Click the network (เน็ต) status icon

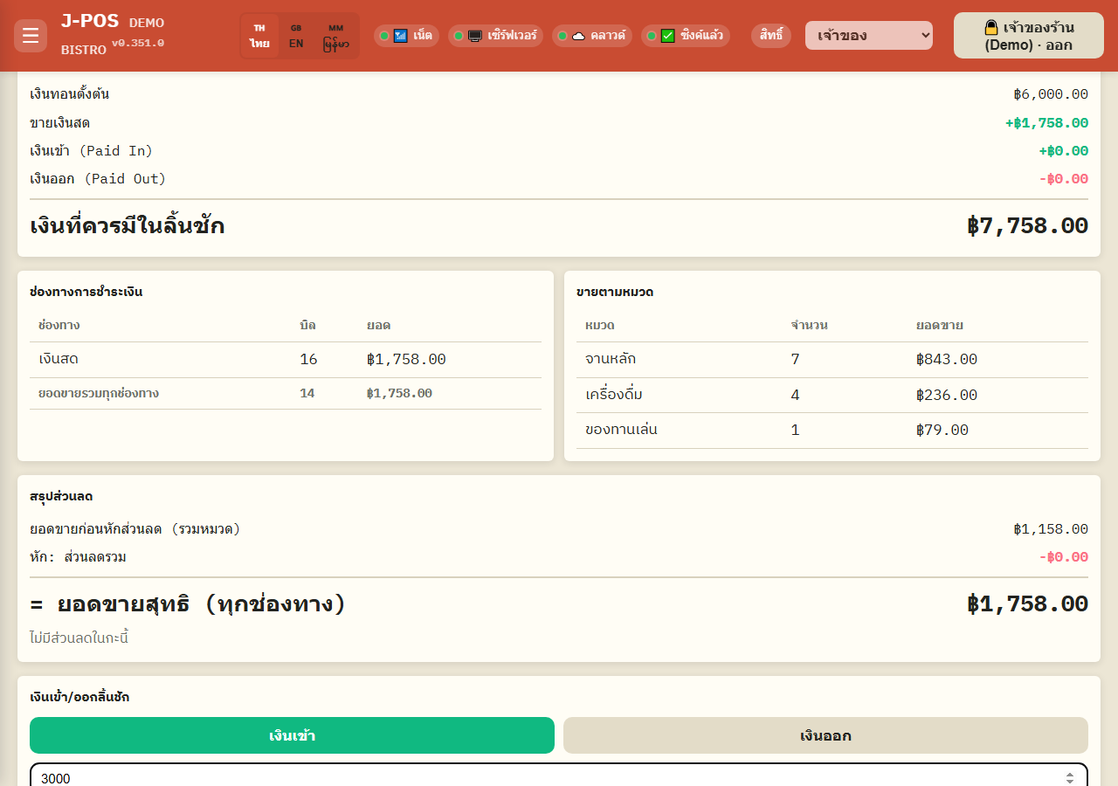[x=401, y=36]
